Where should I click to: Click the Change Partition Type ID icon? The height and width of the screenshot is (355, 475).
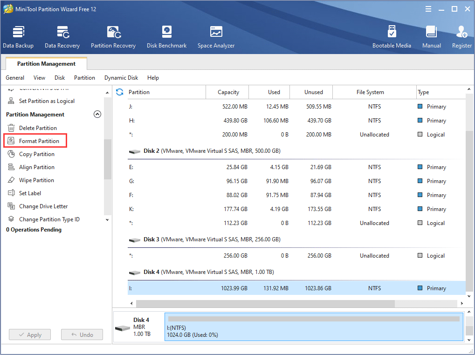[11, 219]
